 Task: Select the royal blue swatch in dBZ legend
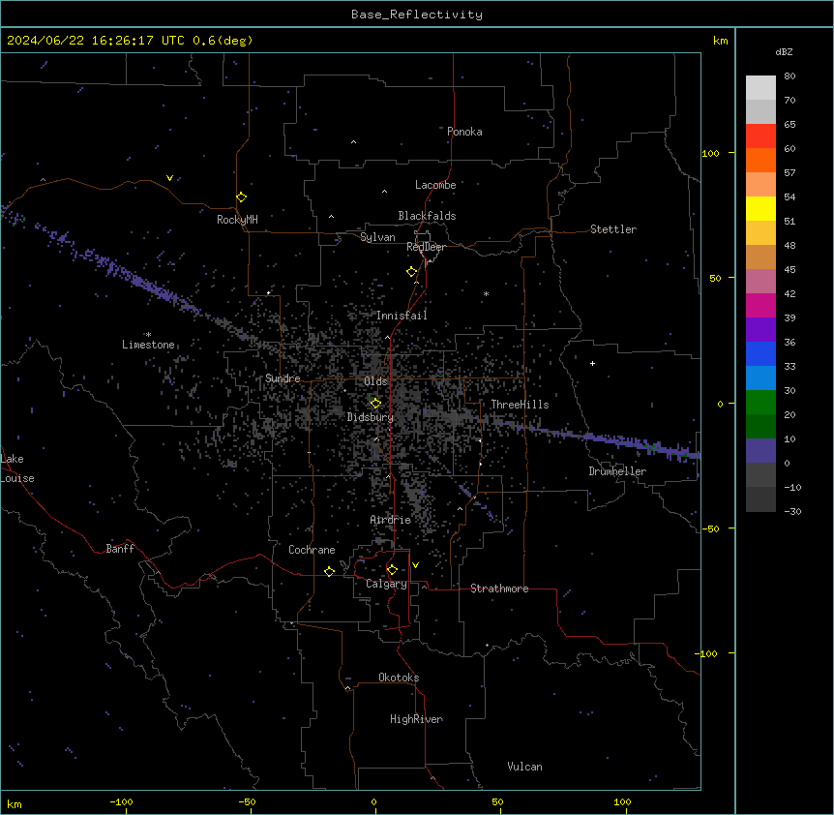pos(760,353)
